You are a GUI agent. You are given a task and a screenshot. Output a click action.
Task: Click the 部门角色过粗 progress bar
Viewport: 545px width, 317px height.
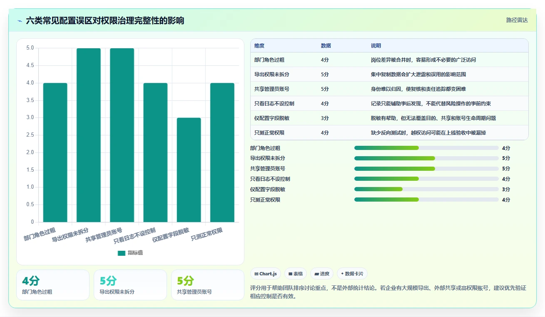click(x=426, y=148)
